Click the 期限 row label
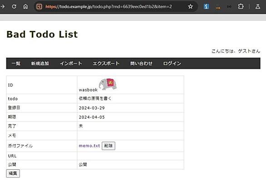The image size is (266, 180). tap(12, 117)
